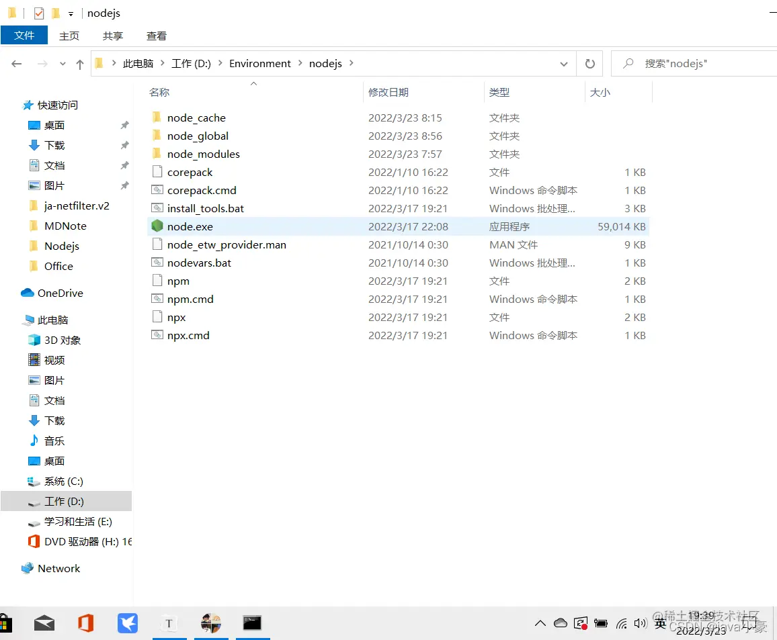777x640 pixels.
Task: Click the volume speaker tray icon
Action: 641,623
